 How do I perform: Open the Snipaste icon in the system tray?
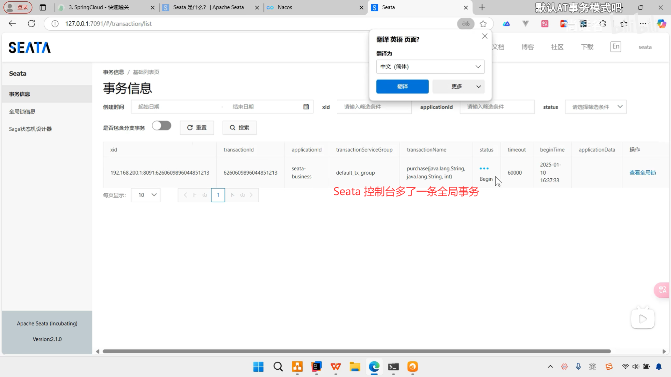click(x=609, y=367)
